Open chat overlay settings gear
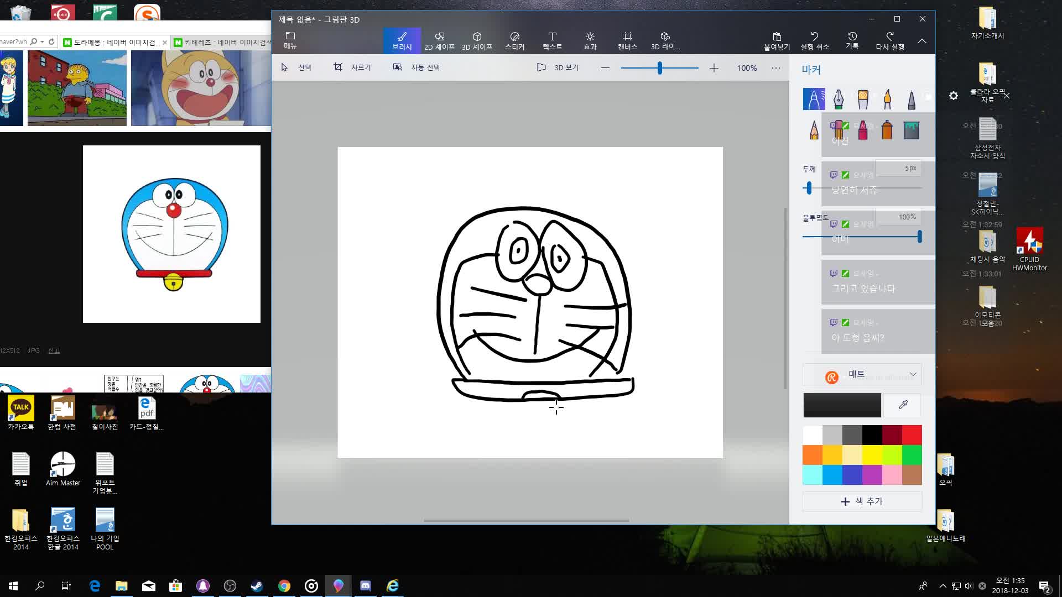The image size is (1062, 597). point(954,96)
